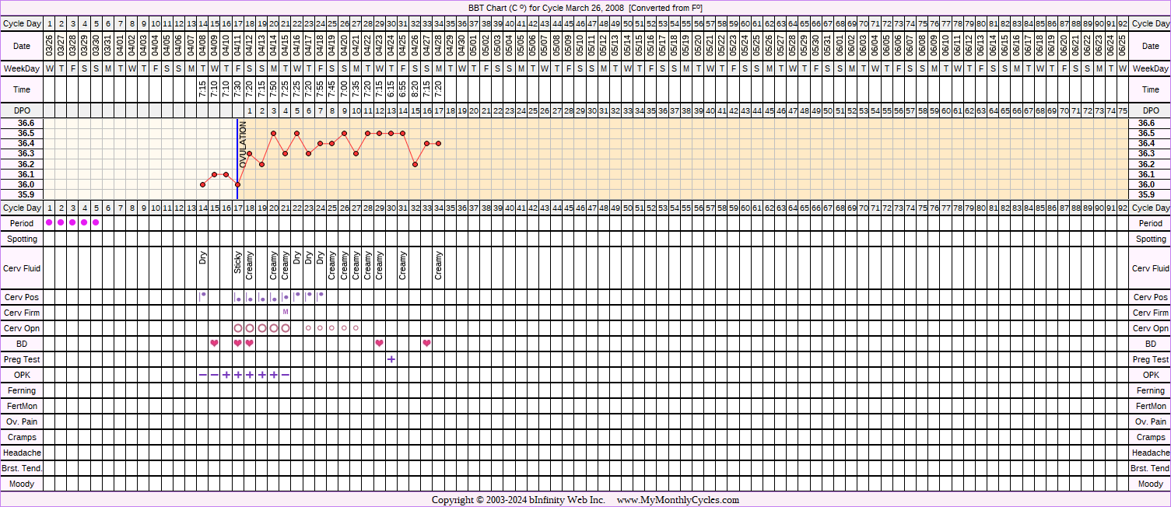The width and height of the screenshot is (1171, 507).
Task: Click the period dot on cycle day 5
Action: click(96, 223)
